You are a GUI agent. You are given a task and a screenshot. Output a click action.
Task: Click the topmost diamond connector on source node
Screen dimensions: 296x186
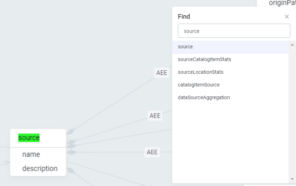[71, 132]
